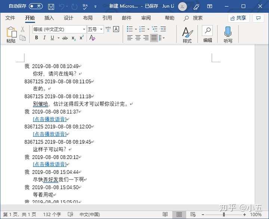Viewport: 269px width, 219px height.
Task: Open the Customize Quick Access Toolbar dropdown
Action: [x=95, y=7]
